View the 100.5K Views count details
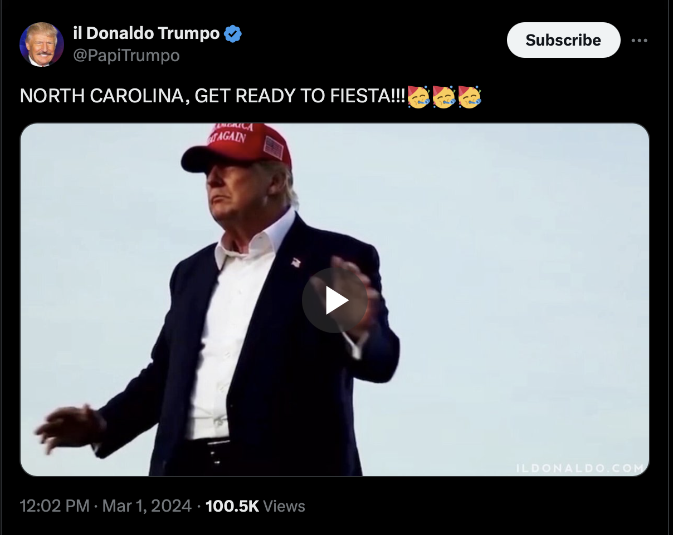Image resolution: width=673 pixels, height=535 pixels. click(255, 506)
